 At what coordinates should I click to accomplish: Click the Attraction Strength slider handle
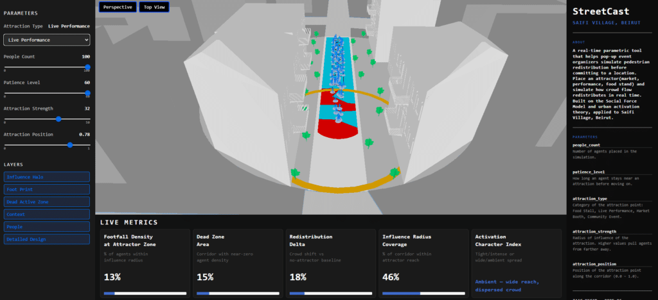click(x=58, y=119)
